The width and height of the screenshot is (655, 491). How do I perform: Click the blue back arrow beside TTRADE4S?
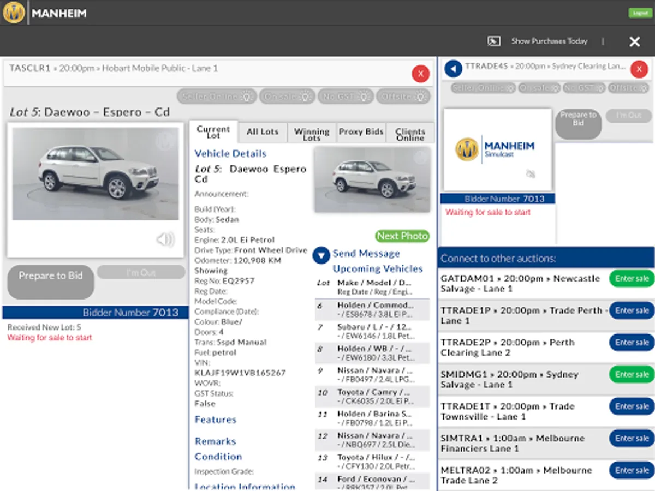point(453,69)
